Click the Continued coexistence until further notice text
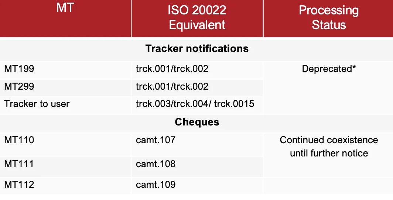Screen dimensions: 393x200 [x=328, y=146]
